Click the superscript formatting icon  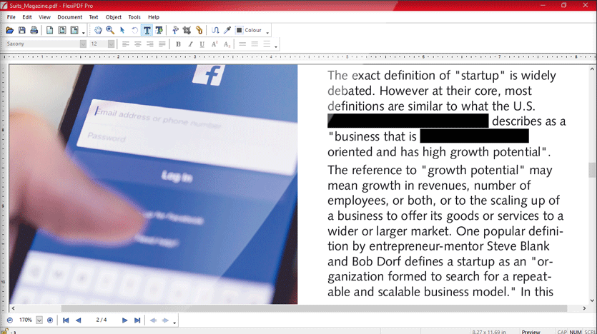coord(214,44)
